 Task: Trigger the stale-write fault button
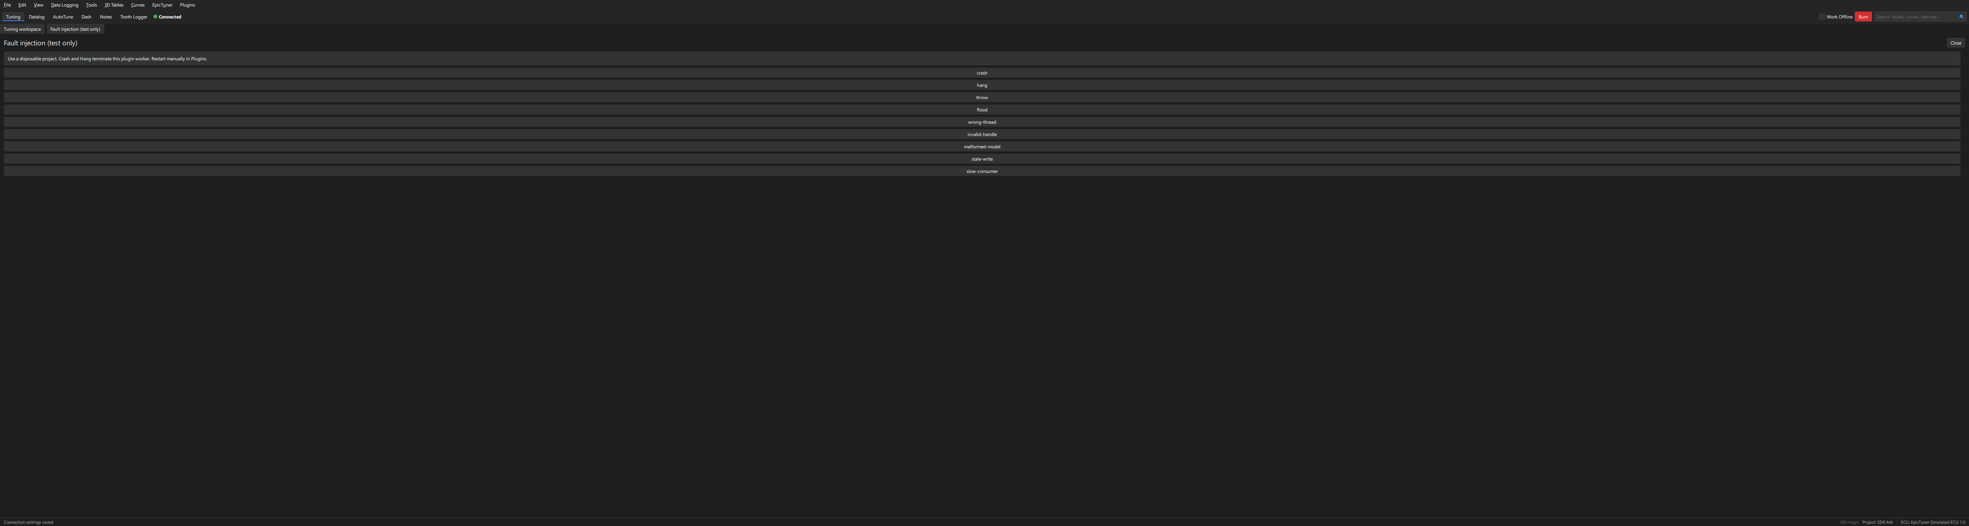(x=981, y=159)
